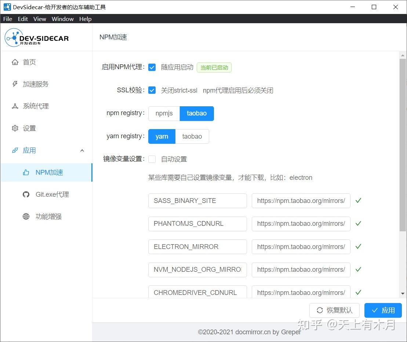Screen dimensions: 407x342
Task: Click the DEV-SIDECAR logo
Action: 36,37
